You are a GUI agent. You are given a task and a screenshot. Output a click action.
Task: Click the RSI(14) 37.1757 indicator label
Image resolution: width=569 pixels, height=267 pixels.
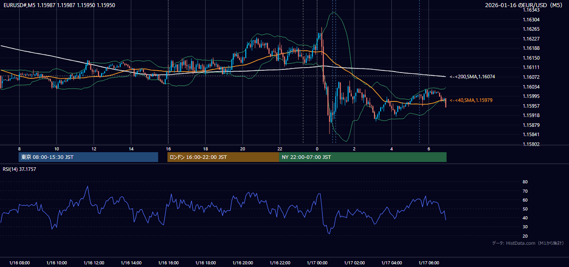19,169
